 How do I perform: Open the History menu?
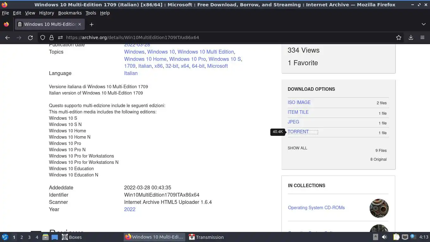click(46, 13)
